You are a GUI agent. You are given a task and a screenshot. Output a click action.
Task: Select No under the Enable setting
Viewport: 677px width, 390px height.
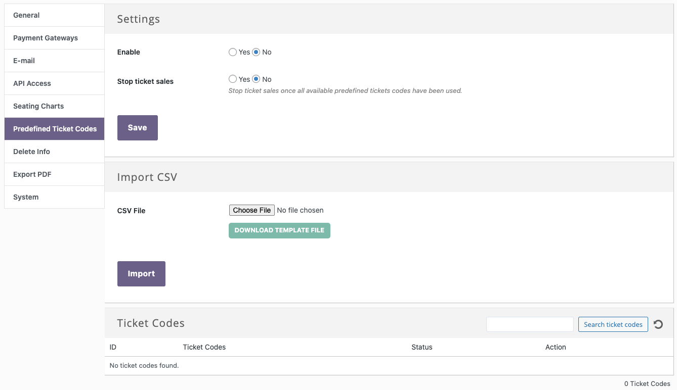256,52
